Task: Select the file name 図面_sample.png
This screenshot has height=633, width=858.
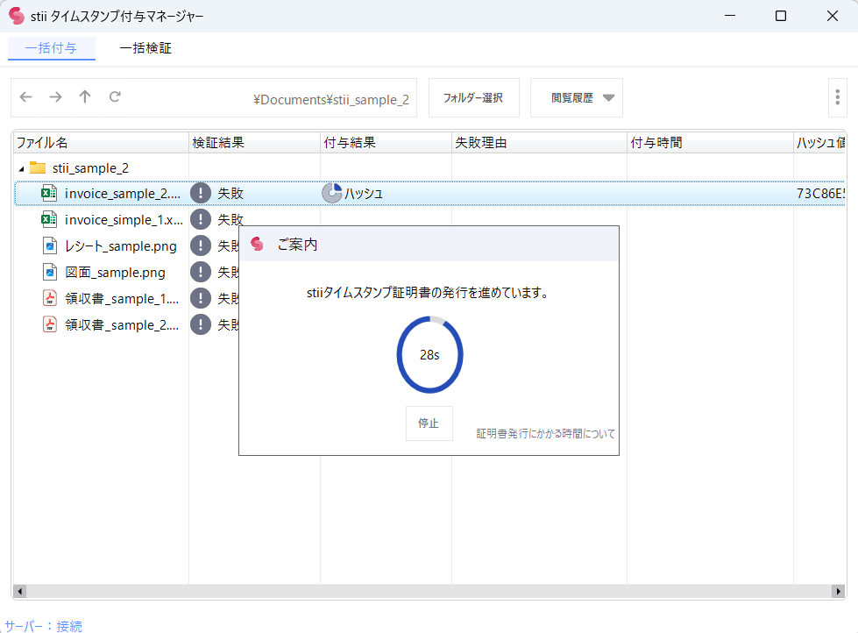Action: (x=115, y=272)
